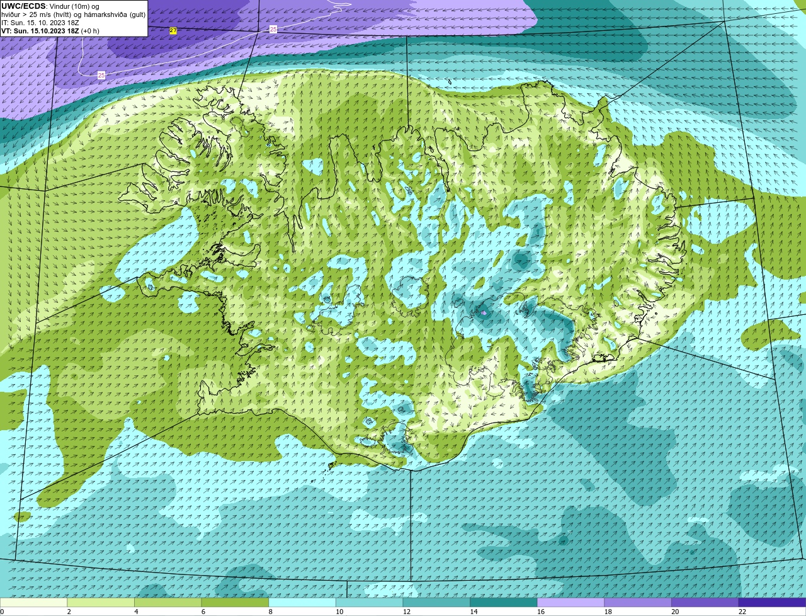806x616 pixels.
Task: Click the '6' scale label
Action: pos(203,612)
